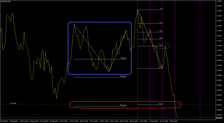The height and width of the screenshot is (123, 224).
Task: Click the 6 Feb 2020 date label
Action: coord(174,121)
